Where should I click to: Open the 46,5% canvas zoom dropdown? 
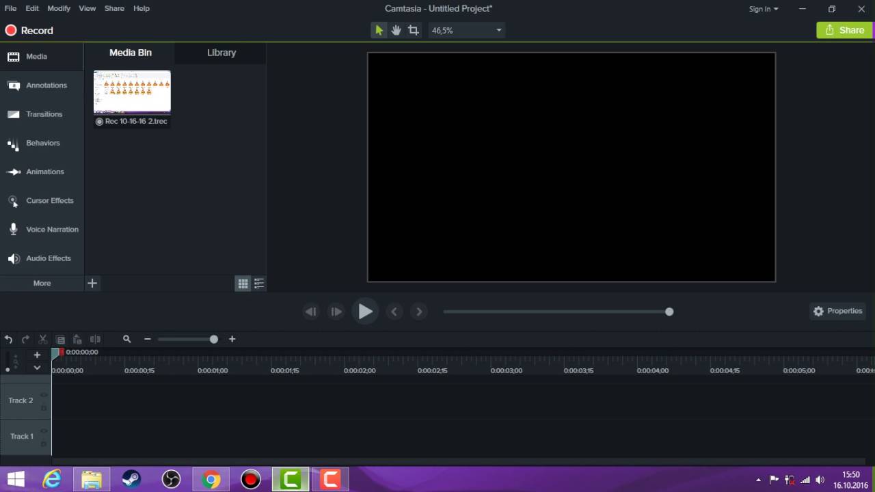pyautogui.click(x=467, y=30)
